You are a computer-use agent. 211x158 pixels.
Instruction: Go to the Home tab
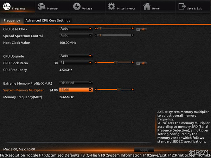pos(158,6)
